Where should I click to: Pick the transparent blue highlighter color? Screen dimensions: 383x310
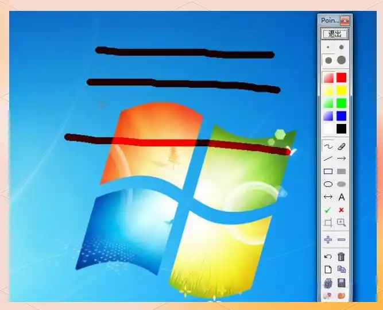point(328,117)
